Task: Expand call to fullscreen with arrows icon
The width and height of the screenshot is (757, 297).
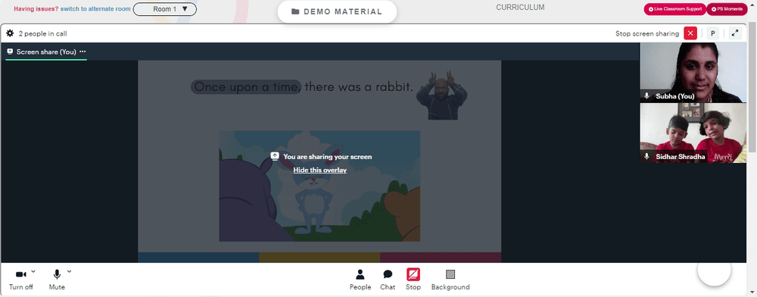Action: pos(735,33)
